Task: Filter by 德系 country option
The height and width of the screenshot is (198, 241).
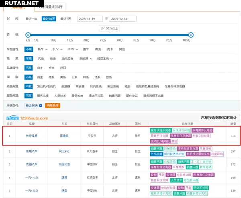Action: point(51,77)
